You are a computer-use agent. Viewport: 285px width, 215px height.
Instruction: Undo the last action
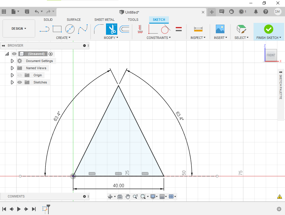click(x=37, y=12)
